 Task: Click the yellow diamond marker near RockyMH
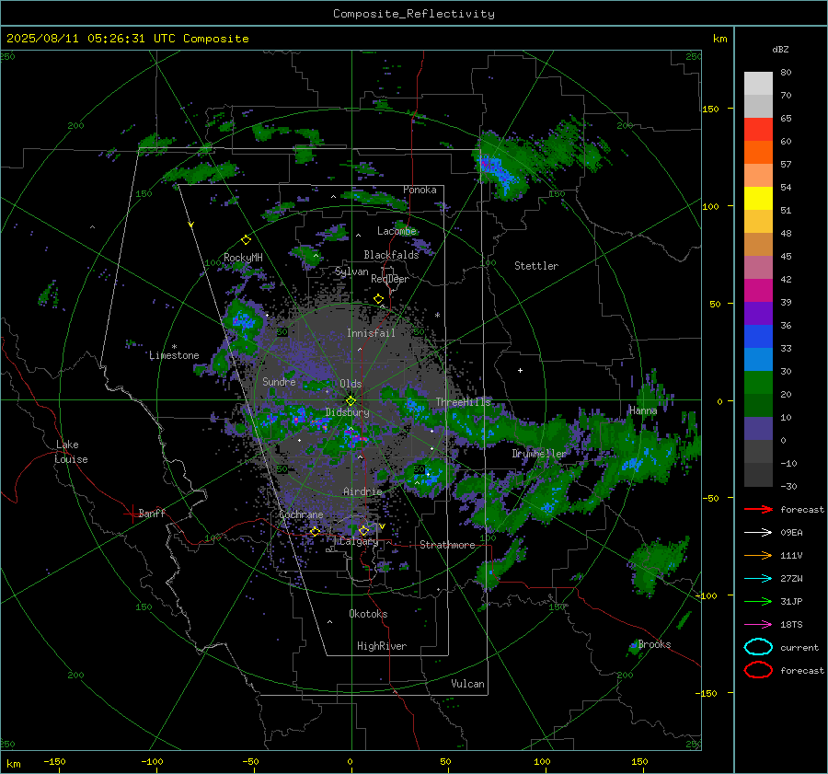coord(246,240)
